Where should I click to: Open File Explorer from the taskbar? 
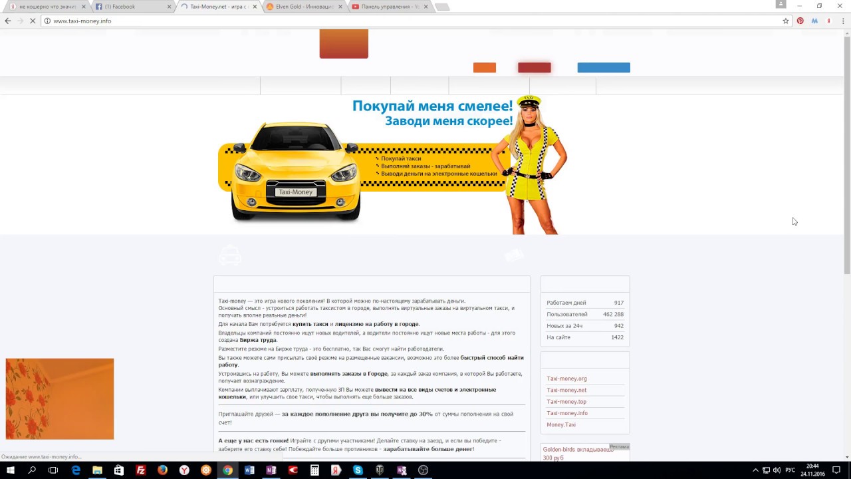97,470
